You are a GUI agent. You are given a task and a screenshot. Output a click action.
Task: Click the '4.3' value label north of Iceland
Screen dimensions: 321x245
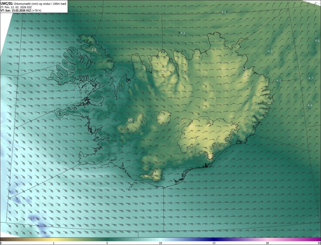tap(183, 33)
